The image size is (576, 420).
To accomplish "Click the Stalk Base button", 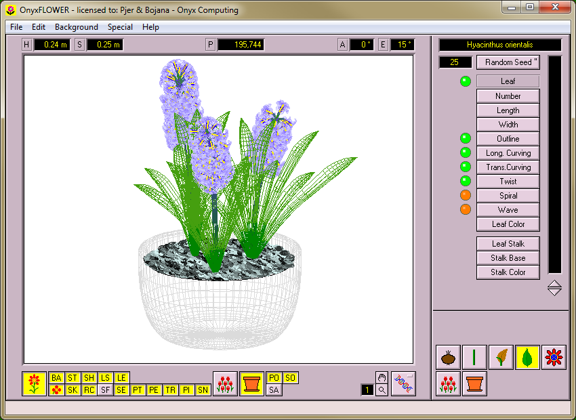I will (x=508, y=258).
